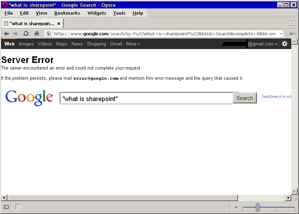Go to News in Google bar
The height and width of the screenshot is (214, 299).
pyautogui.click(x=77, y=44)
